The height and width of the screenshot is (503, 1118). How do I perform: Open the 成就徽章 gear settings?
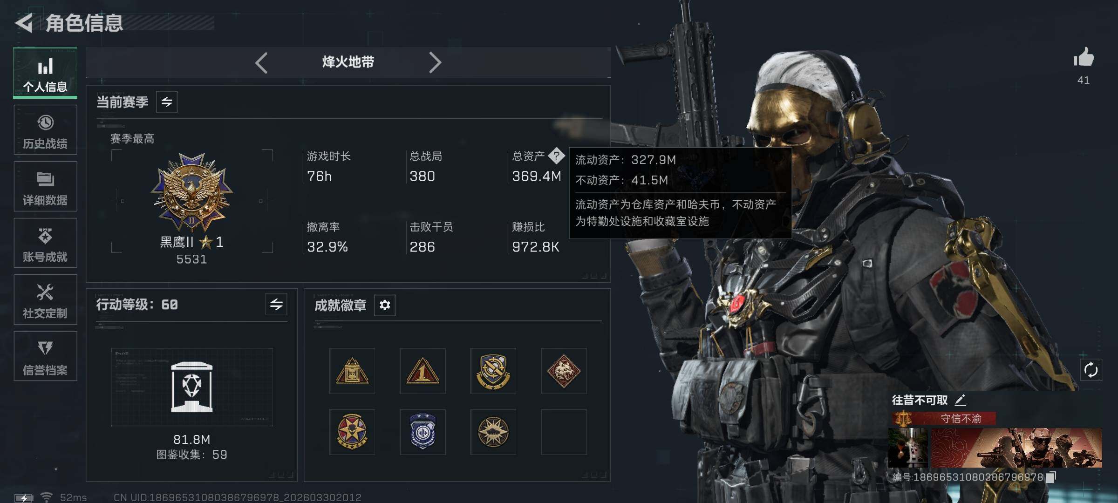[x=385, y=305]
